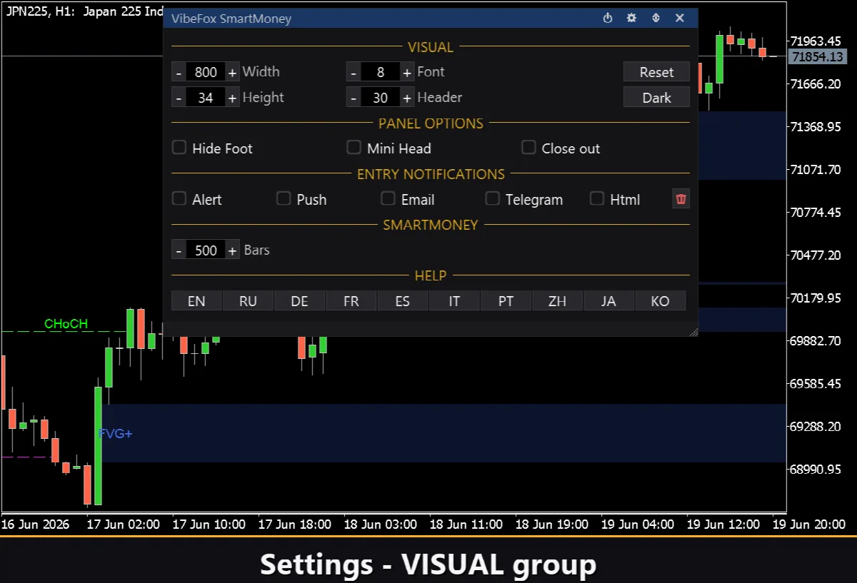
Task: Select DE help language
Action: pyautogui.click(x=300, y=301)
